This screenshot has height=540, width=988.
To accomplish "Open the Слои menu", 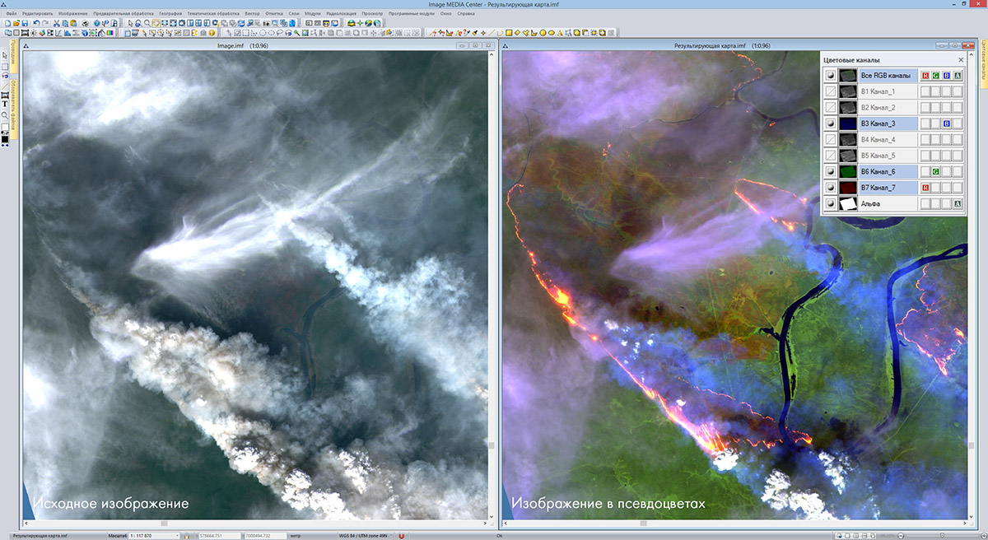I will [x=294, y=15].
